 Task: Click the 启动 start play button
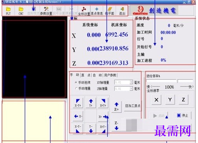(159, 115)
